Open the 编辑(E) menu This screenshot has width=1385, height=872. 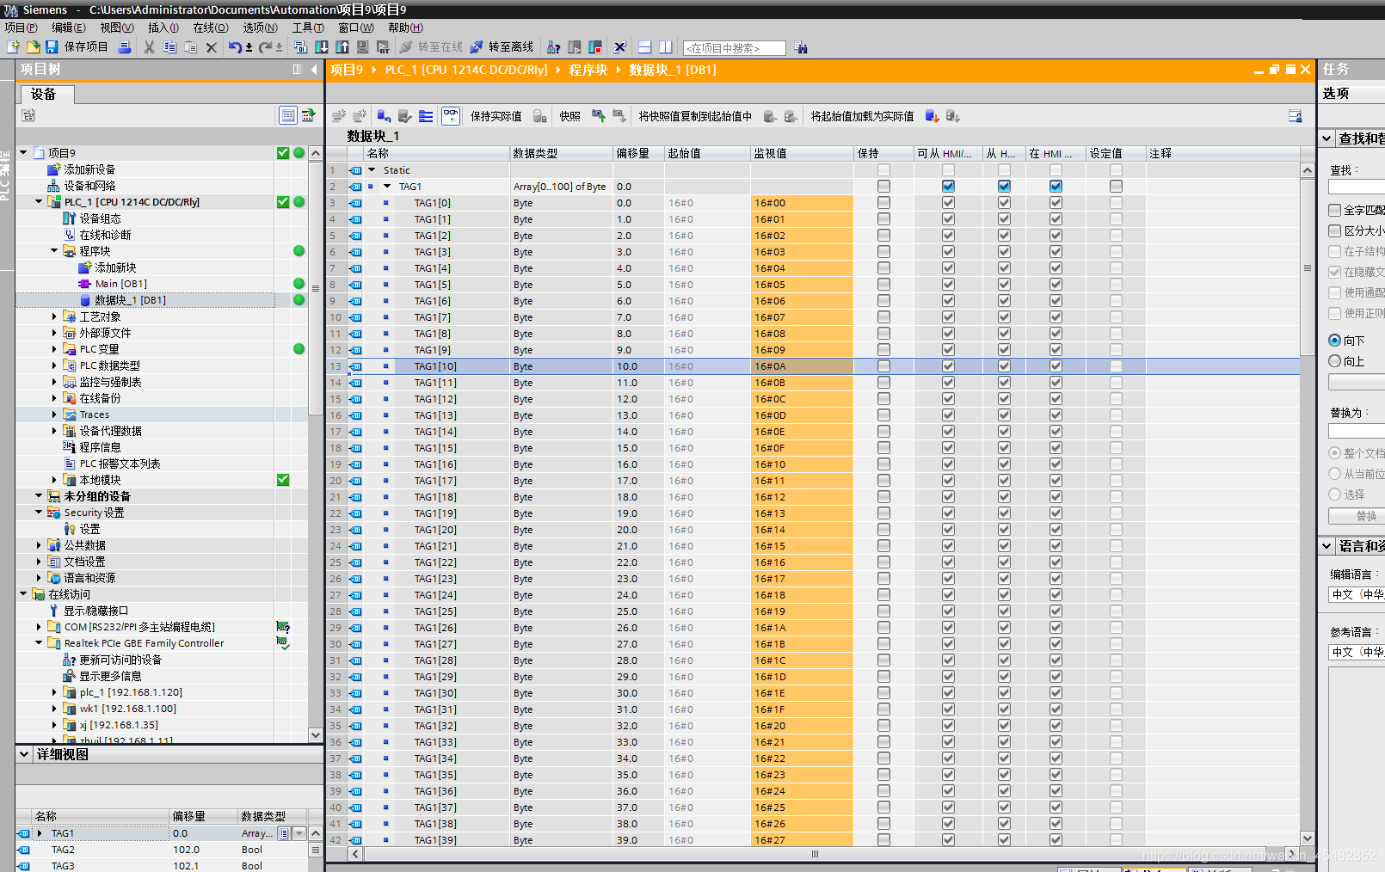tap(69, 28)
